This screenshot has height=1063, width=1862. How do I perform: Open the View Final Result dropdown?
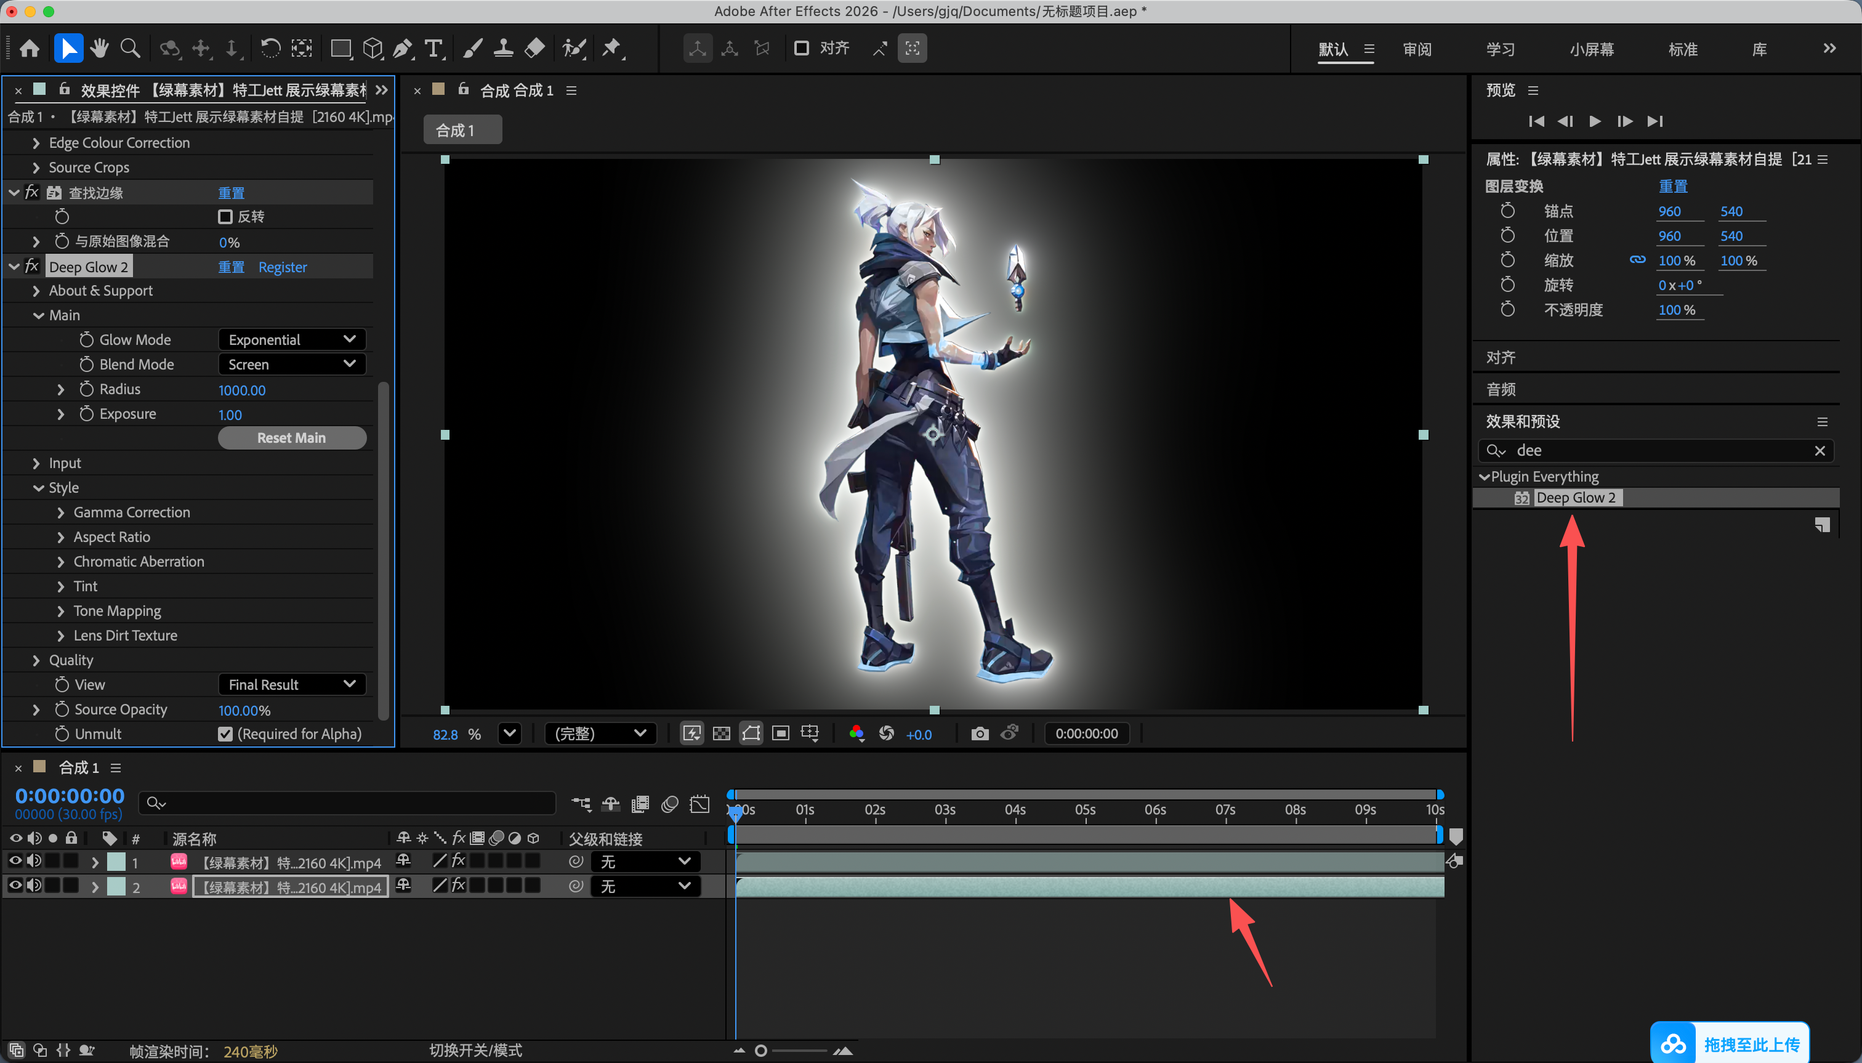coord(292,684)
